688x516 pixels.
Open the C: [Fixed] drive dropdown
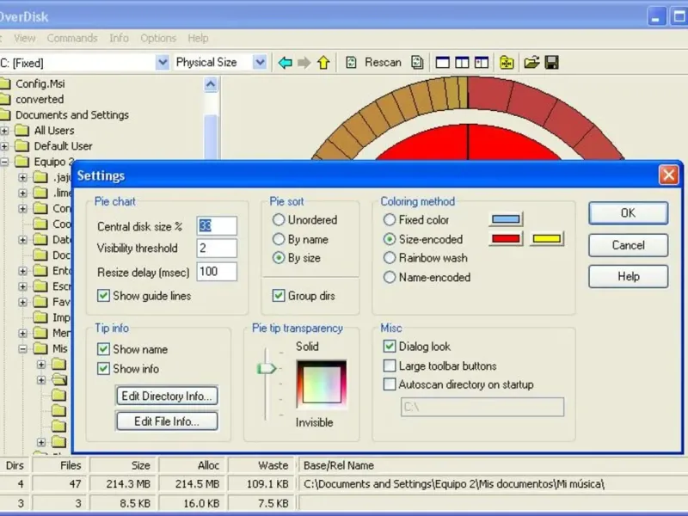pos(162,63)
